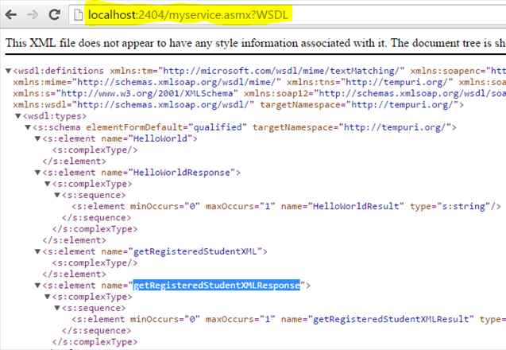Viewport: 506px width, 350px height.
Task: Click the page document icon in the address bar
Action: pyautogui.click(x=78, y=14)
